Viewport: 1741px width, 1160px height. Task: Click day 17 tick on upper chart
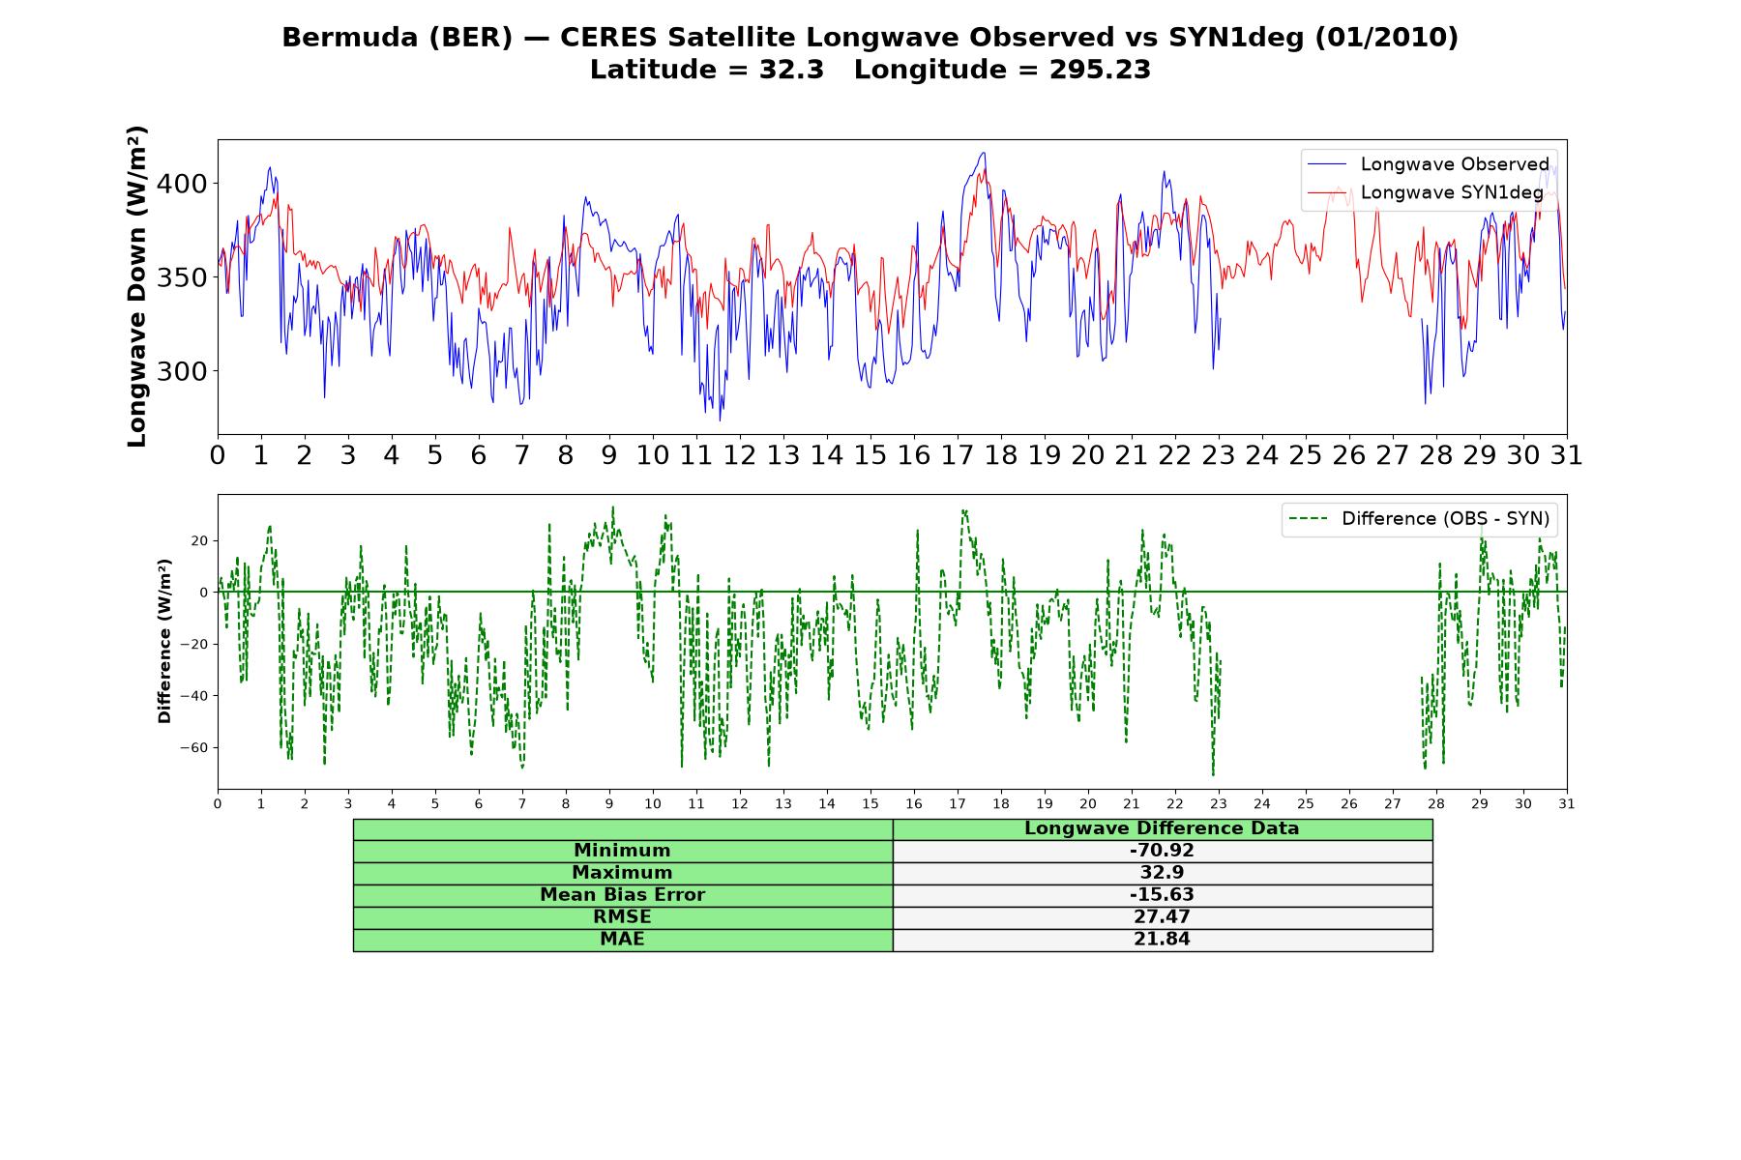tap(957, 455)
